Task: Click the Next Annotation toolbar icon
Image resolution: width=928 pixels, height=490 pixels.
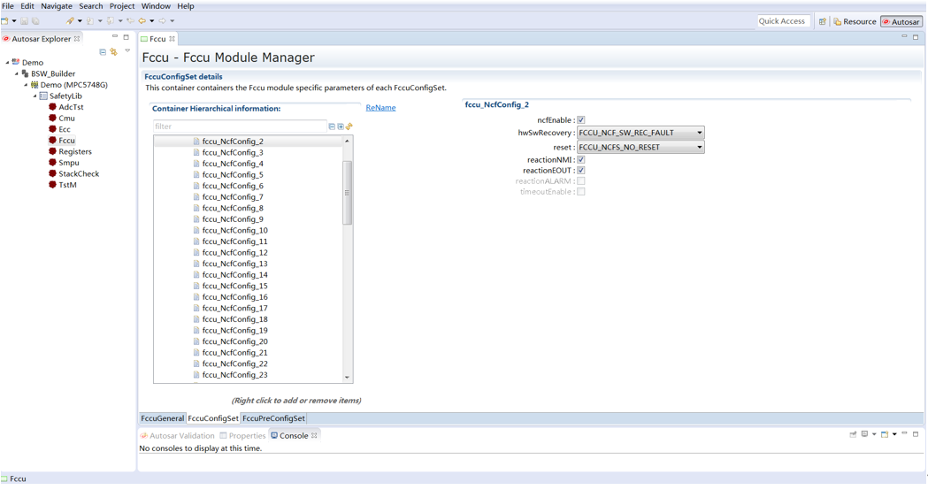Action: click(90, 20)
